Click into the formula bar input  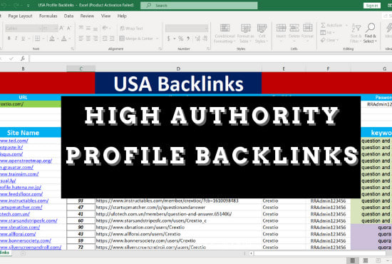click(x=210, y=59)
